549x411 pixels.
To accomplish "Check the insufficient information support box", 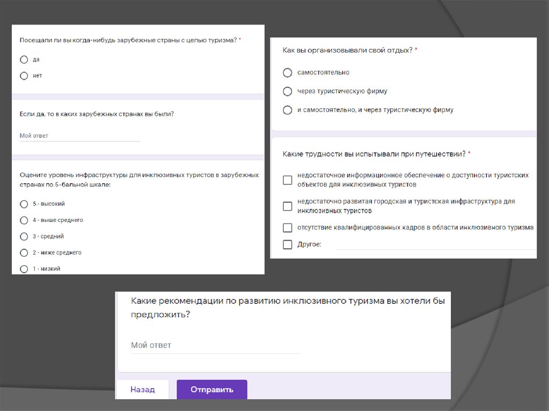I will pos(287,180).
